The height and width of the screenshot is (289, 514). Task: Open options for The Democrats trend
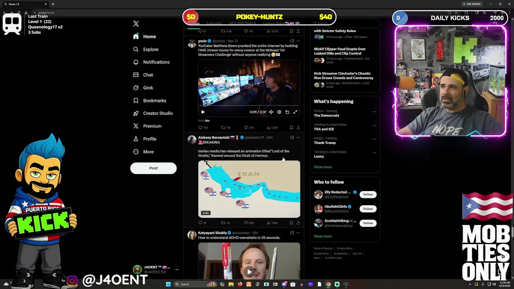pyautogui.click(x=374, y=112)
